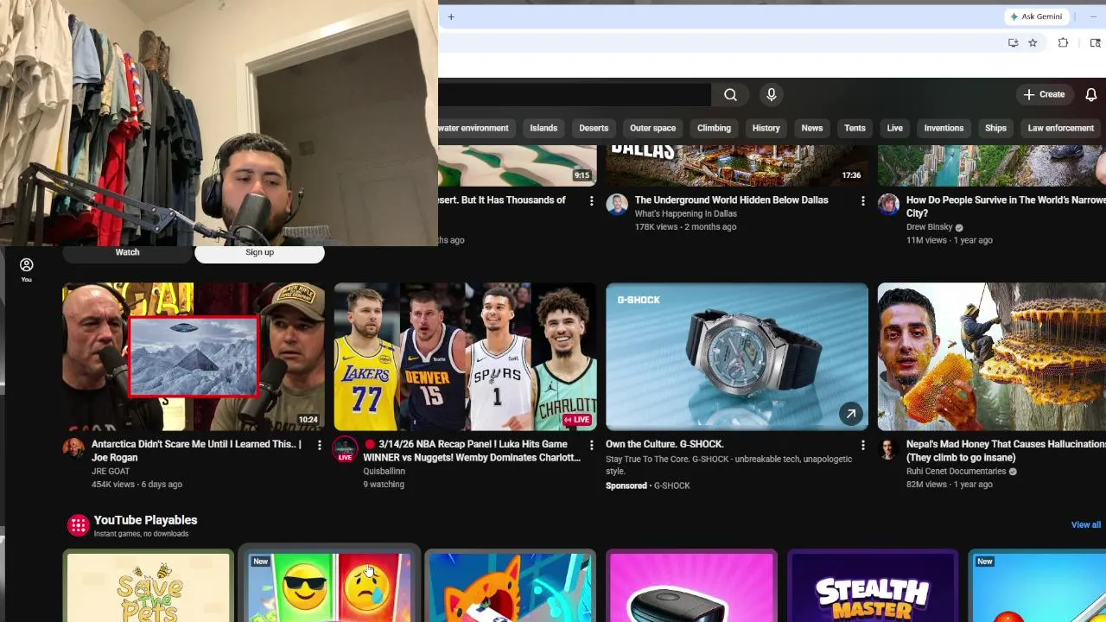The height and width of the screenshot is (622, 1106).
Task: Click View all for YouTube Playables
Action: [1085, 524]
